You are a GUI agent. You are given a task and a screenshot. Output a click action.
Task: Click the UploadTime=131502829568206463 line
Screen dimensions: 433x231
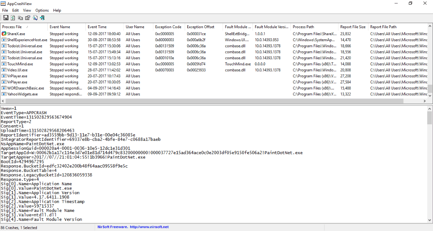[38, 130]
